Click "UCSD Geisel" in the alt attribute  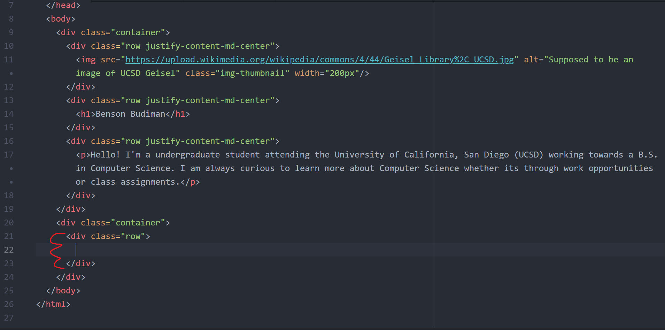tap(148, 73)
